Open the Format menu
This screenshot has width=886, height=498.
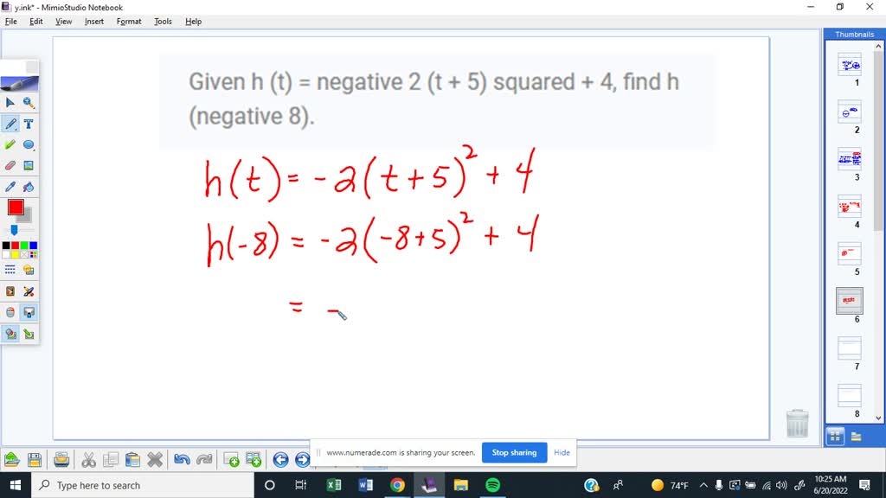click(x=128, y=21)
